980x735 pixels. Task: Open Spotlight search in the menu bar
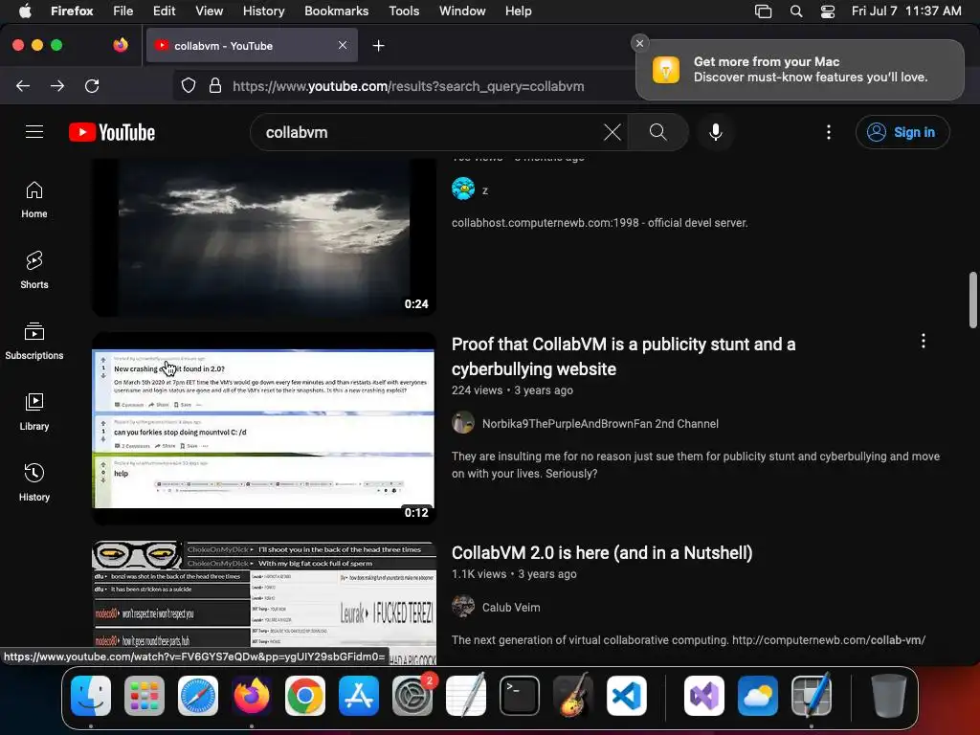coord(796,11)
